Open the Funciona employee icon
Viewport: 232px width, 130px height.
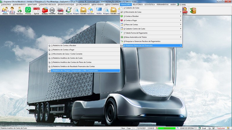point(20,11)
